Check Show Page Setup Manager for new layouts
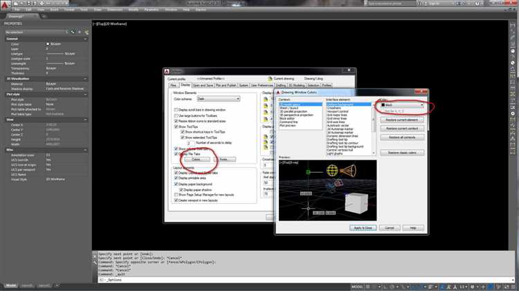519x291 pixels. tap(176, 195)
